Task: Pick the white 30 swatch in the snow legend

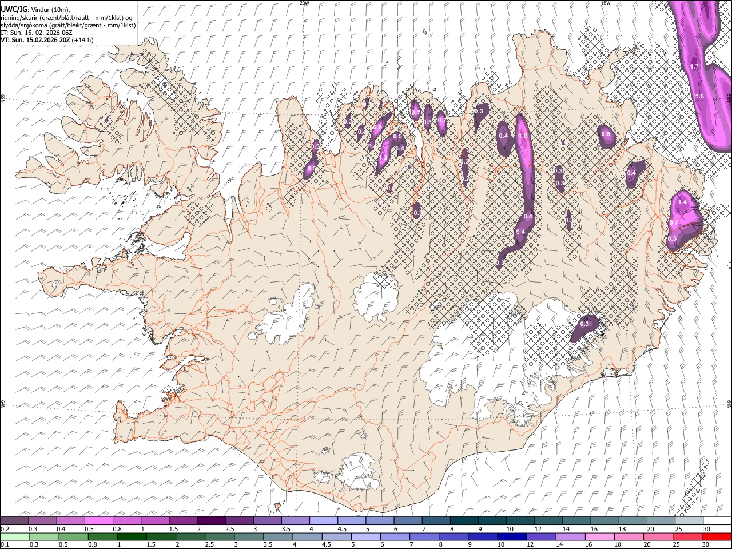Action: [x=717, y=521]
